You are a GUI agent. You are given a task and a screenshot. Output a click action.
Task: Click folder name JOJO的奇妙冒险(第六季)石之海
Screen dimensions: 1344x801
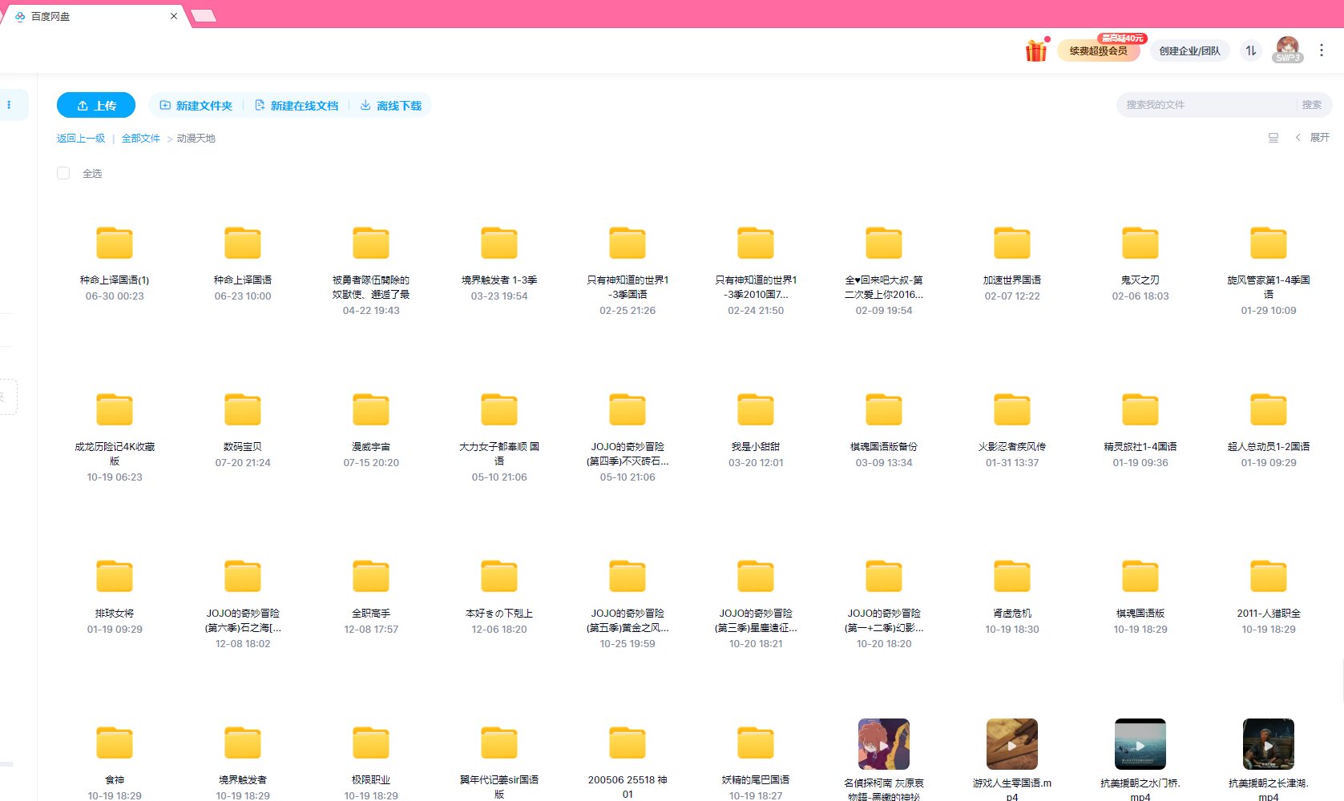(243, 621)
